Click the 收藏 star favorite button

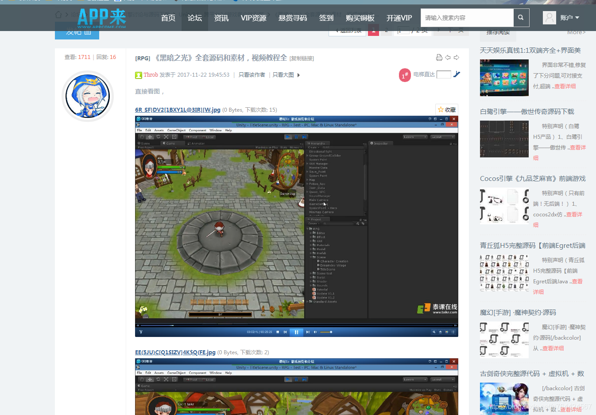[447, 110]
